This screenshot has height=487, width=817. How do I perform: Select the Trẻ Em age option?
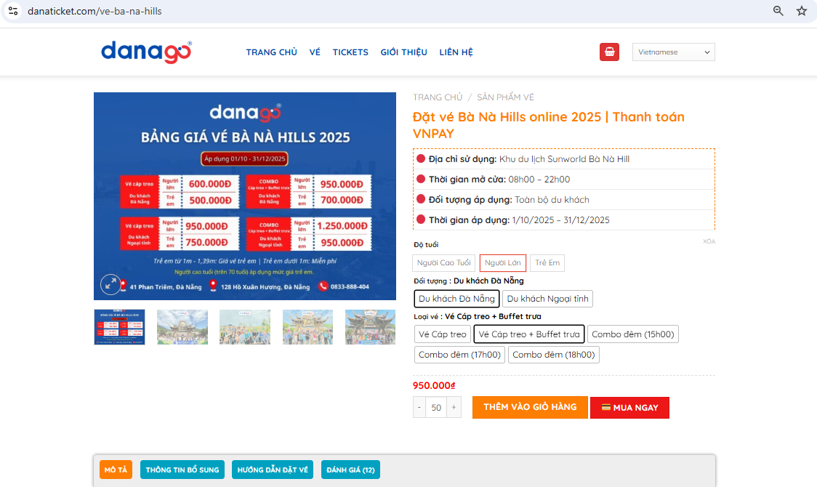(x=547, y=263)
